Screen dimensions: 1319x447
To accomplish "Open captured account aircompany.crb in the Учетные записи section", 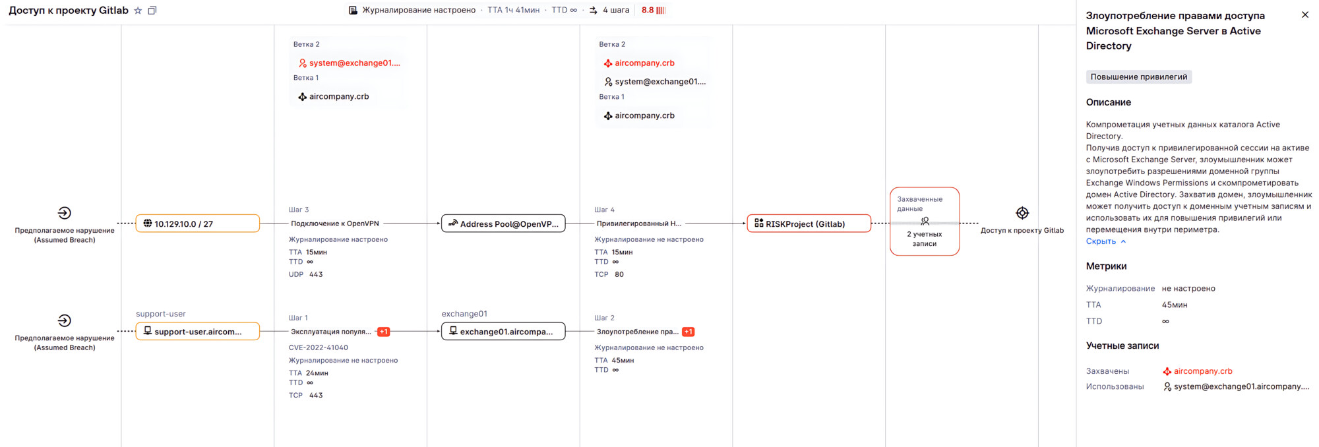I will [1197, 371].
